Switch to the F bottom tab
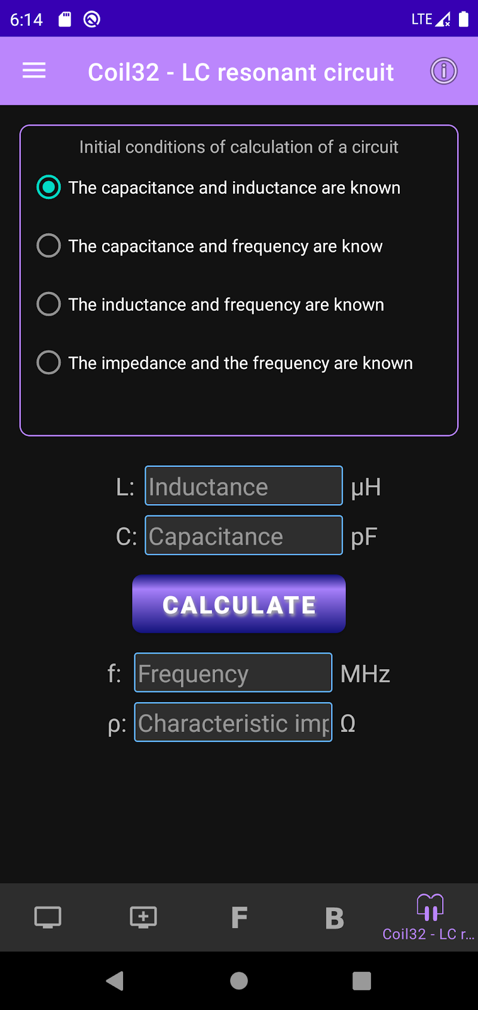Image resolution: width=478 pixels, height=1010 pixels. pyautogui.click(x=239, y=917)
